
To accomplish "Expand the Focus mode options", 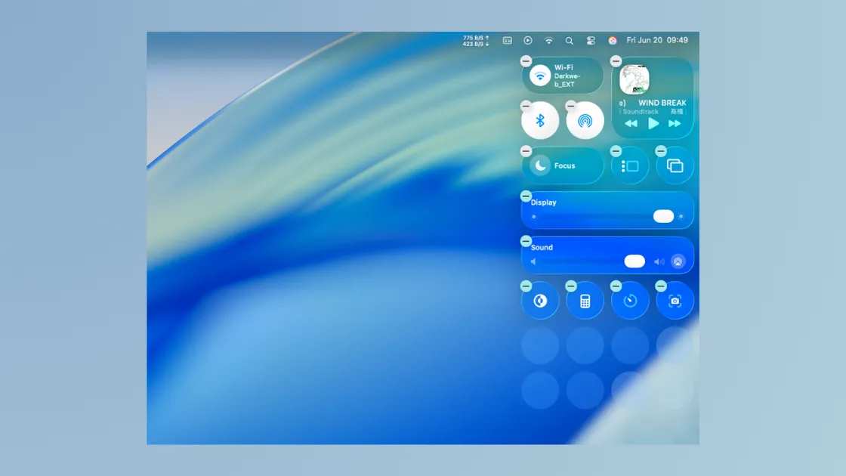I will (x=564, y=166).
